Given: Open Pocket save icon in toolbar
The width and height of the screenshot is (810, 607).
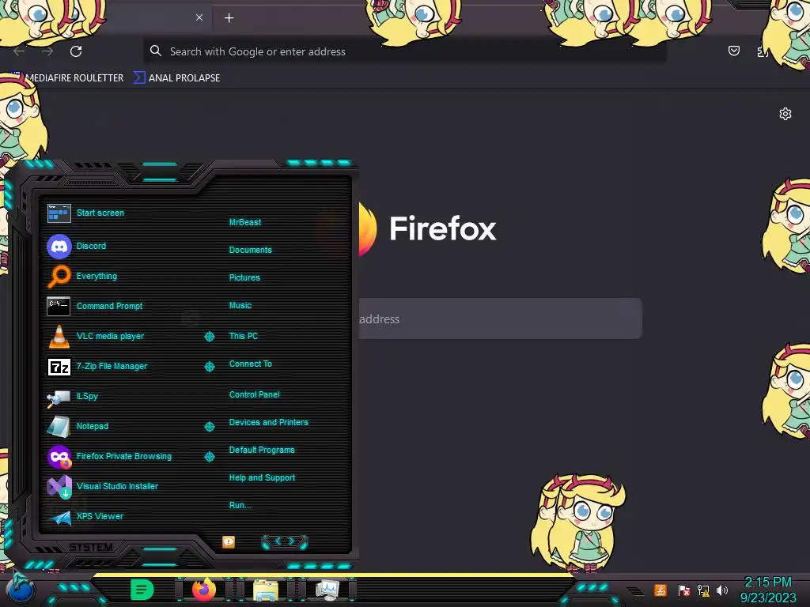Looking at the screenshot, I should (x=733, y=51).
